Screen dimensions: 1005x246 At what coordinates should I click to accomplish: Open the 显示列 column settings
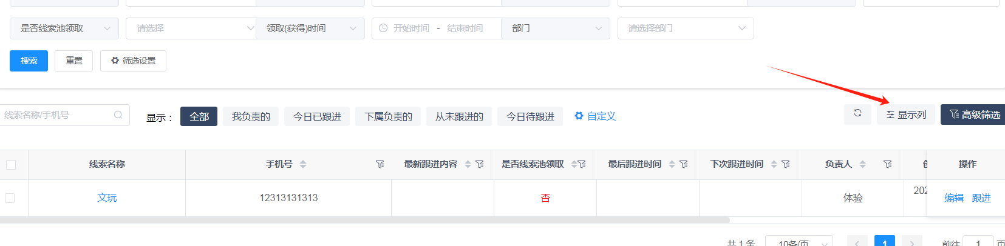point(906,115)
